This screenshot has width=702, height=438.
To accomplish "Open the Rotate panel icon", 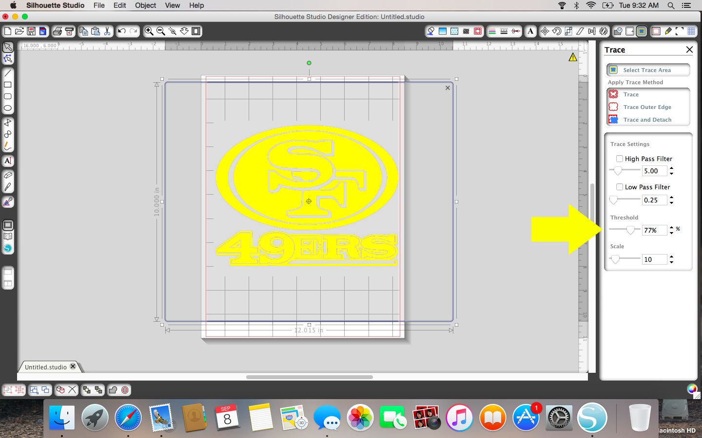I will [556, 31].
